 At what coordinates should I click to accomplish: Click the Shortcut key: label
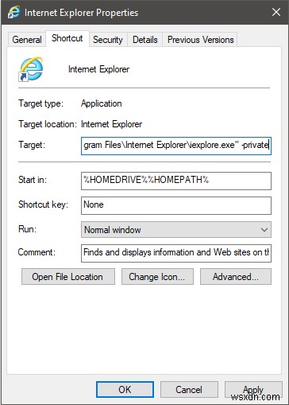click(x=43, y=204)
